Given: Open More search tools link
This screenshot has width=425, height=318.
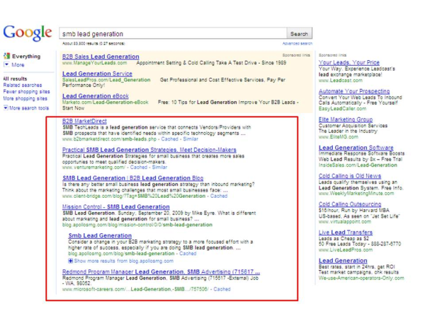Looking at the screenshot, I should click(29, 108).
